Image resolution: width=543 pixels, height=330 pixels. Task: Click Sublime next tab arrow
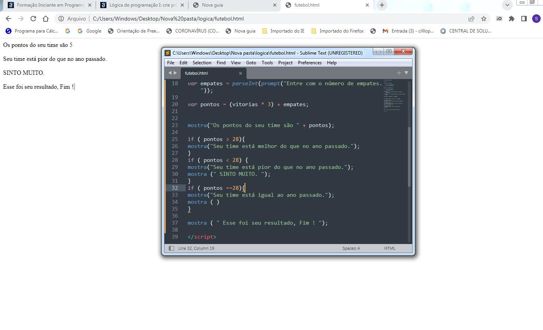click(x=175, y=73)
